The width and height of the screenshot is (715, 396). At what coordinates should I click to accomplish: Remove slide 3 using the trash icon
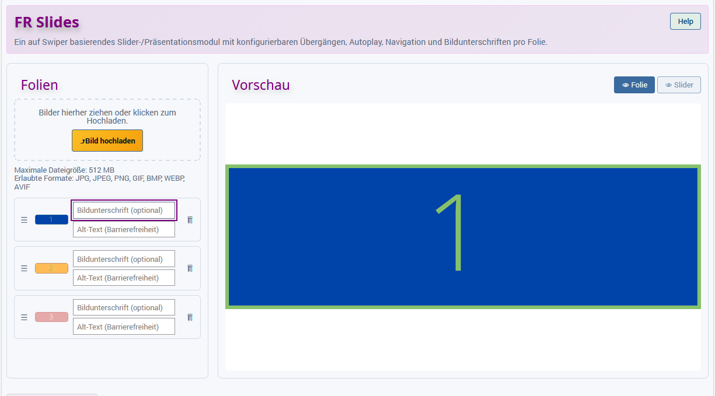[190, 317]
